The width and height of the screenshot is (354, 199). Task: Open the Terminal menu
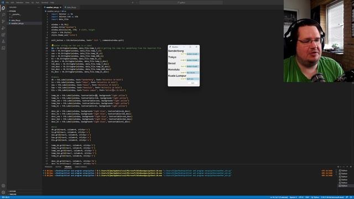[45, 2]
